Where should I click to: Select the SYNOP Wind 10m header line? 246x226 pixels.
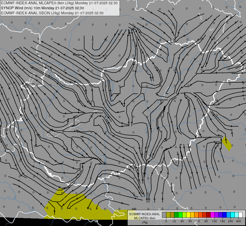click(42, 8)
